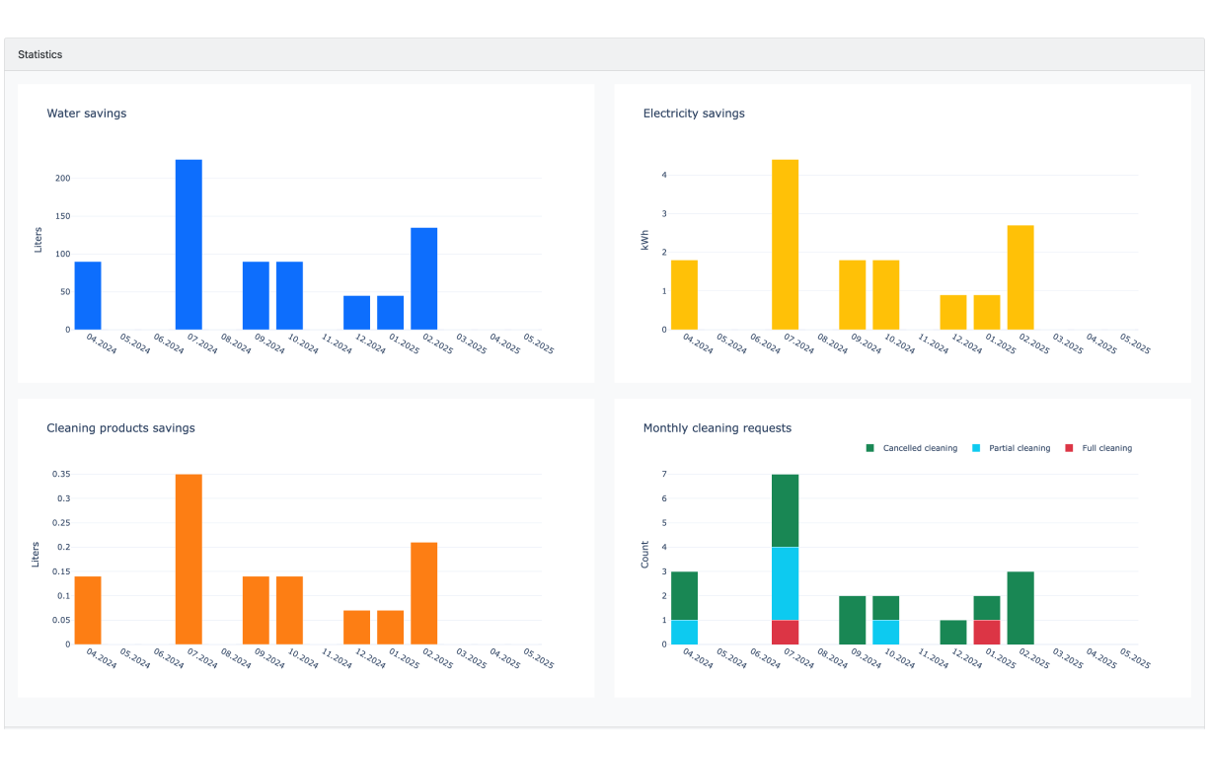Select the 07.2024 bar in Cleaning products savings
The height and width of the screenshot is (758, 1208).
(x=189, y=560)
